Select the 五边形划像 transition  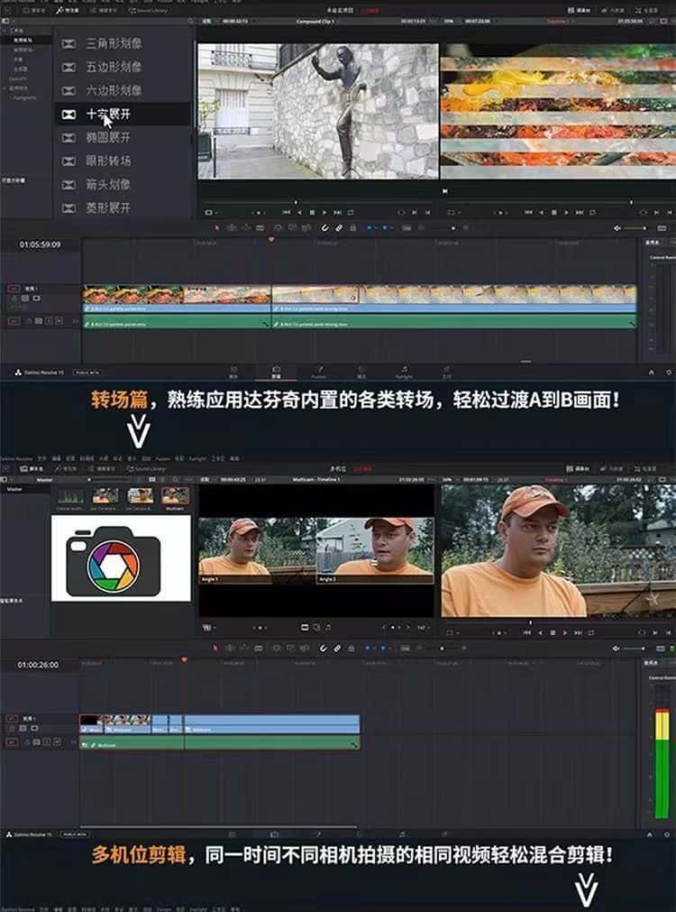click(x=114, y=67)
